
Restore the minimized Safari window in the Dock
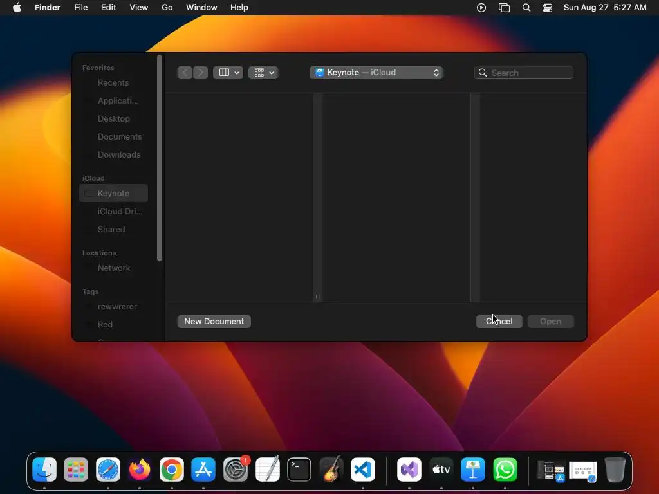[x=583, y=470]
